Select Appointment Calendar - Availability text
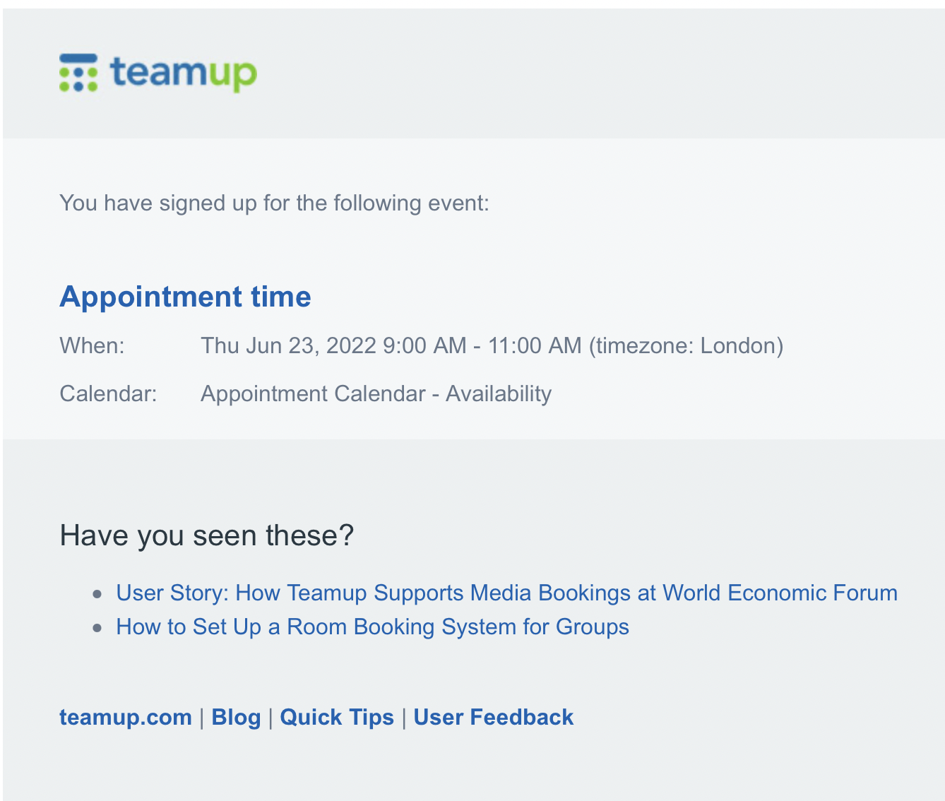Screen dimensions: 945x801 [x=376, y=393]
